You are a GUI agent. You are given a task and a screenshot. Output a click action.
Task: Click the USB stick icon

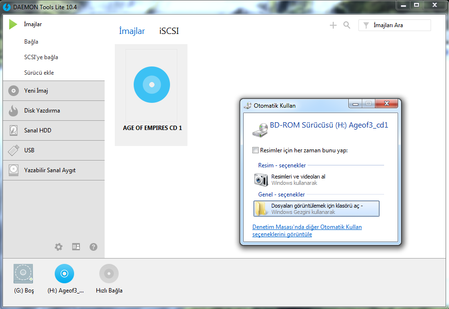[x=14, y=150]
